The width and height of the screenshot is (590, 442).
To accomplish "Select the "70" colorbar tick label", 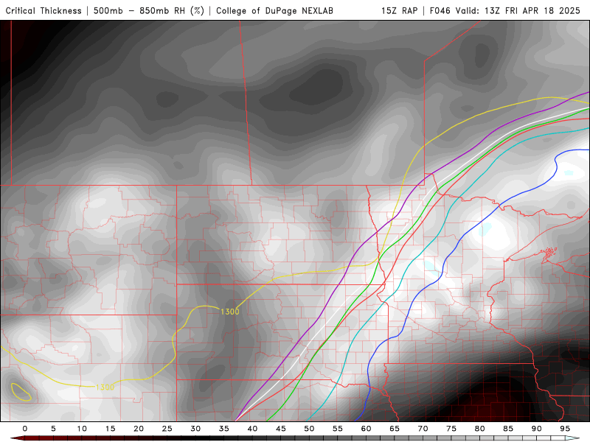I will tap(423, 429).
